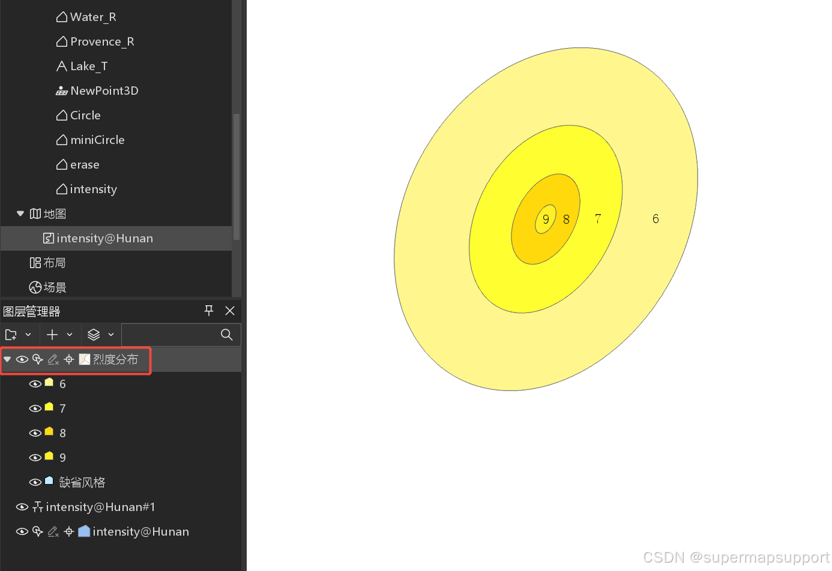Pin the 图层管理器 panel
The height and width of the screenshot is (571, 832).
click(209, 310)
